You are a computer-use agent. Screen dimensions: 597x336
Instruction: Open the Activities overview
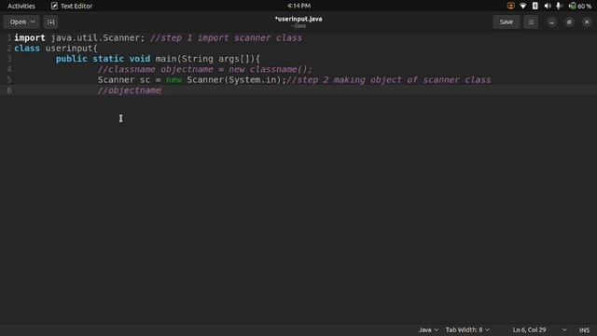(x=21, y=6)
